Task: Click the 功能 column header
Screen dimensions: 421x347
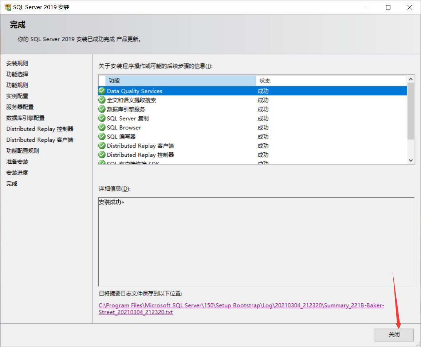Action: 180,81
